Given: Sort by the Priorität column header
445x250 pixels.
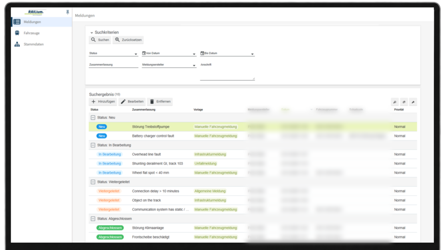Looking at the screenshot, I should [399, 109].
